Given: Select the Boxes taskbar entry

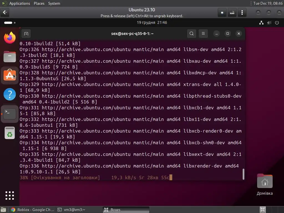Looking at the screenshot, I should pyautogui.click(x=126, y=210).
